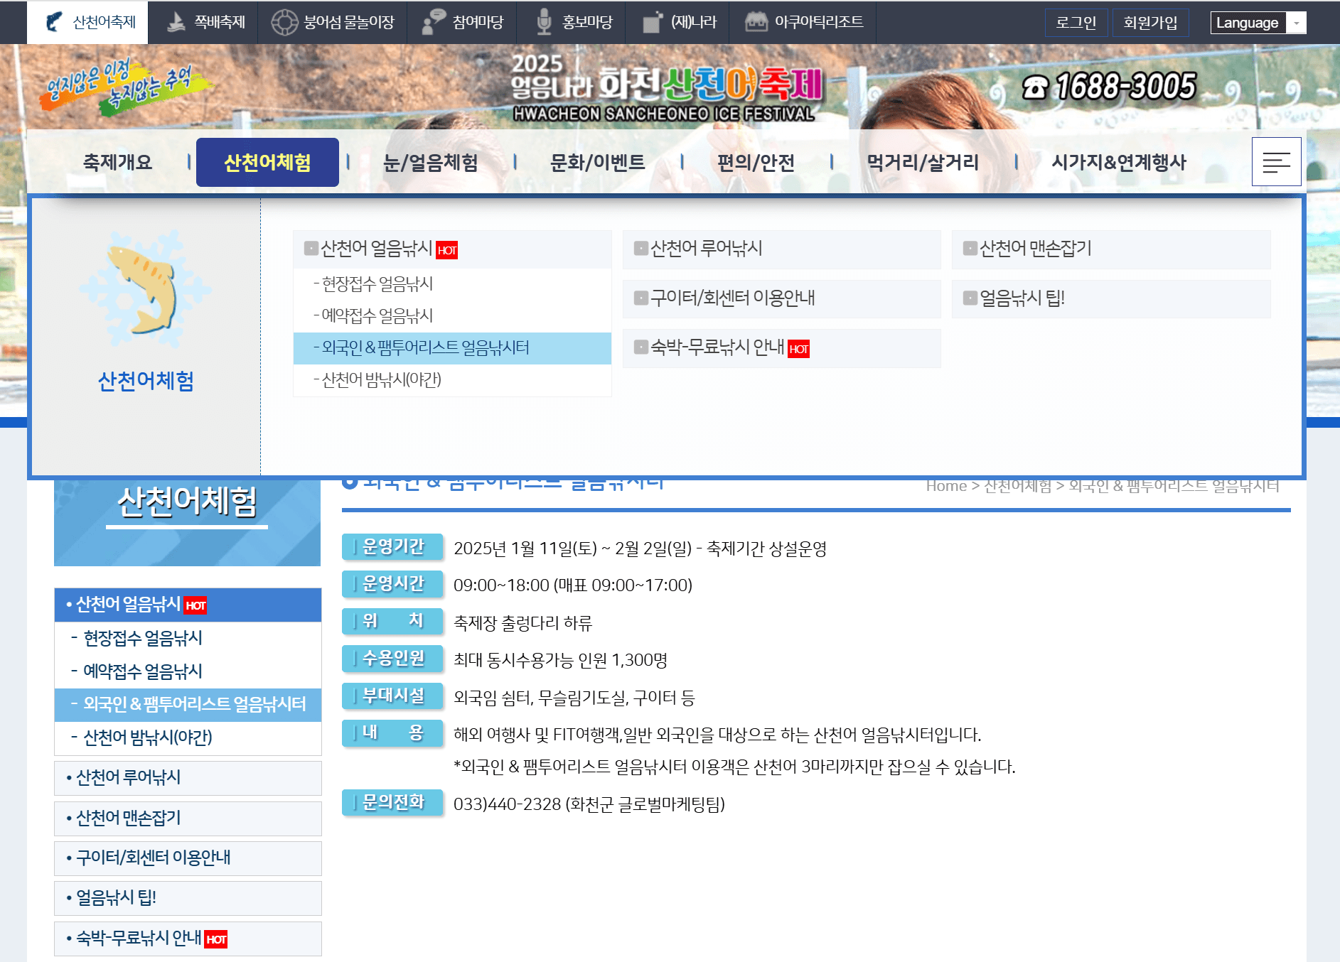This screenshot has height=962, width=1340.
Task: Click sidebar HOT badge by 숙박-무료낚시 안내
Action: pyautogui.click(x=216, y=939)
